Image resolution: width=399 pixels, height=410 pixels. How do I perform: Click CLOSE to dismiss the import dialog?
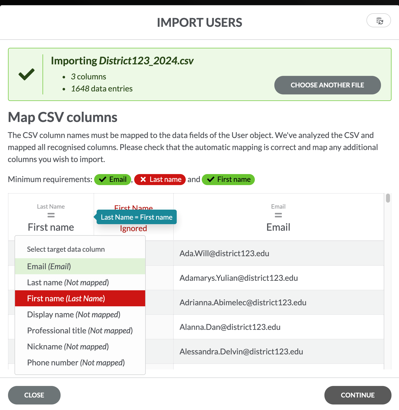(34, 395)
